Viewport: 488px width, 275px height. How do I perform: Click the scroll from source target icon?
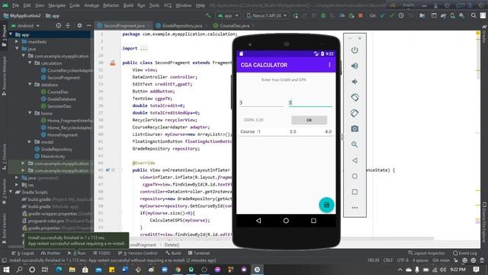click(x=58, y=25)
